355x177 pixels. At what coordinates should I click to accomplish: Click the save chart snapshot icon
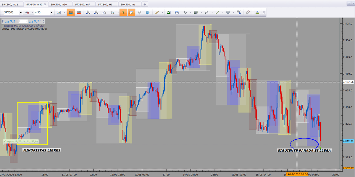(177, 12)
